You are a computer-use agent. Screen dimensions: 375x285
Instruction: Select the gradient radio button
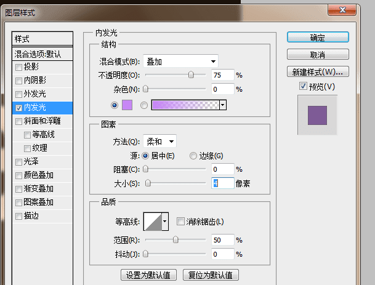[144, 105]
